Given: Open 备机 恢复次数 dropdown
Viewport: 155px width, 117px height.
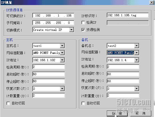Looking at the screenshot, I should click(x=137, y=88).
